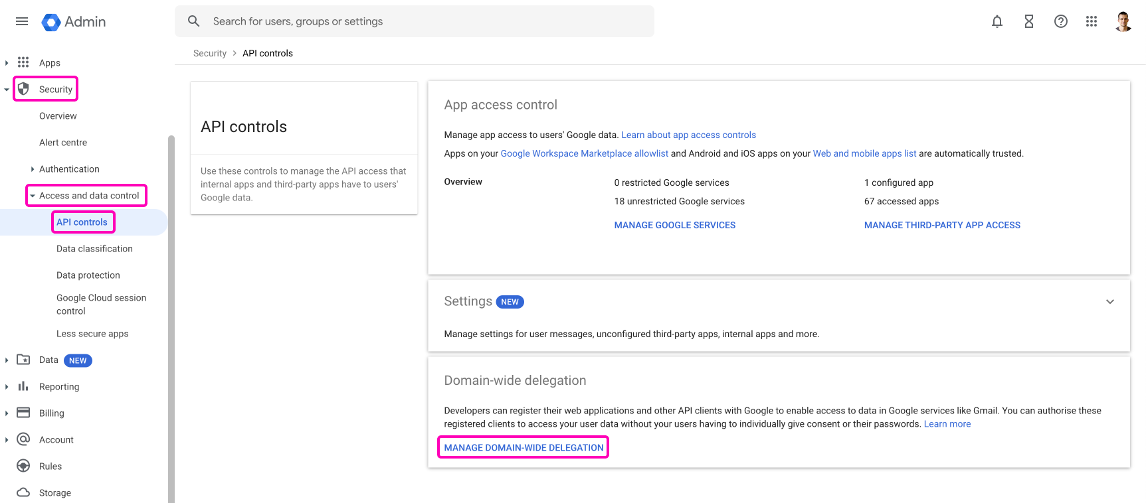Click the user profile avatar
The image size is (1146, 503).
click(x=1123, y=21)
